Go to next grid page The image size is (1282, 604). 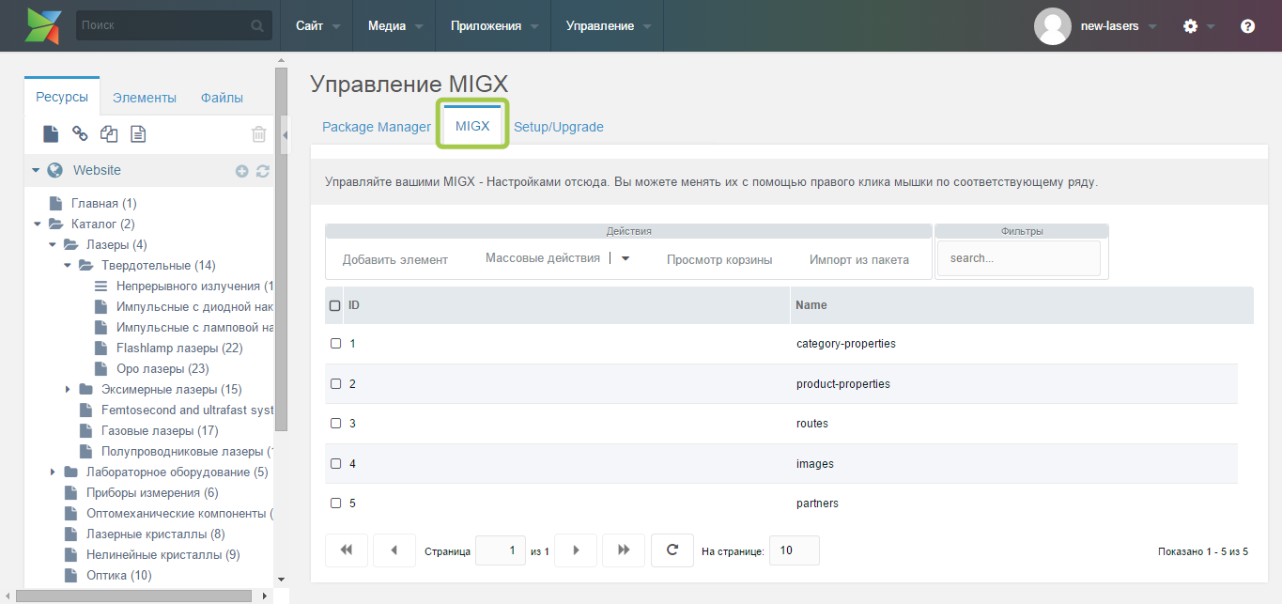point(576,550)
